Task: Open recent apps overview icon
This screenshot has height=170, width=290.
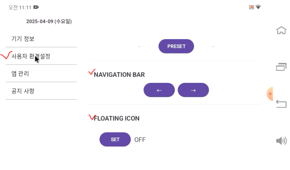Action: (x=281, y=67)
